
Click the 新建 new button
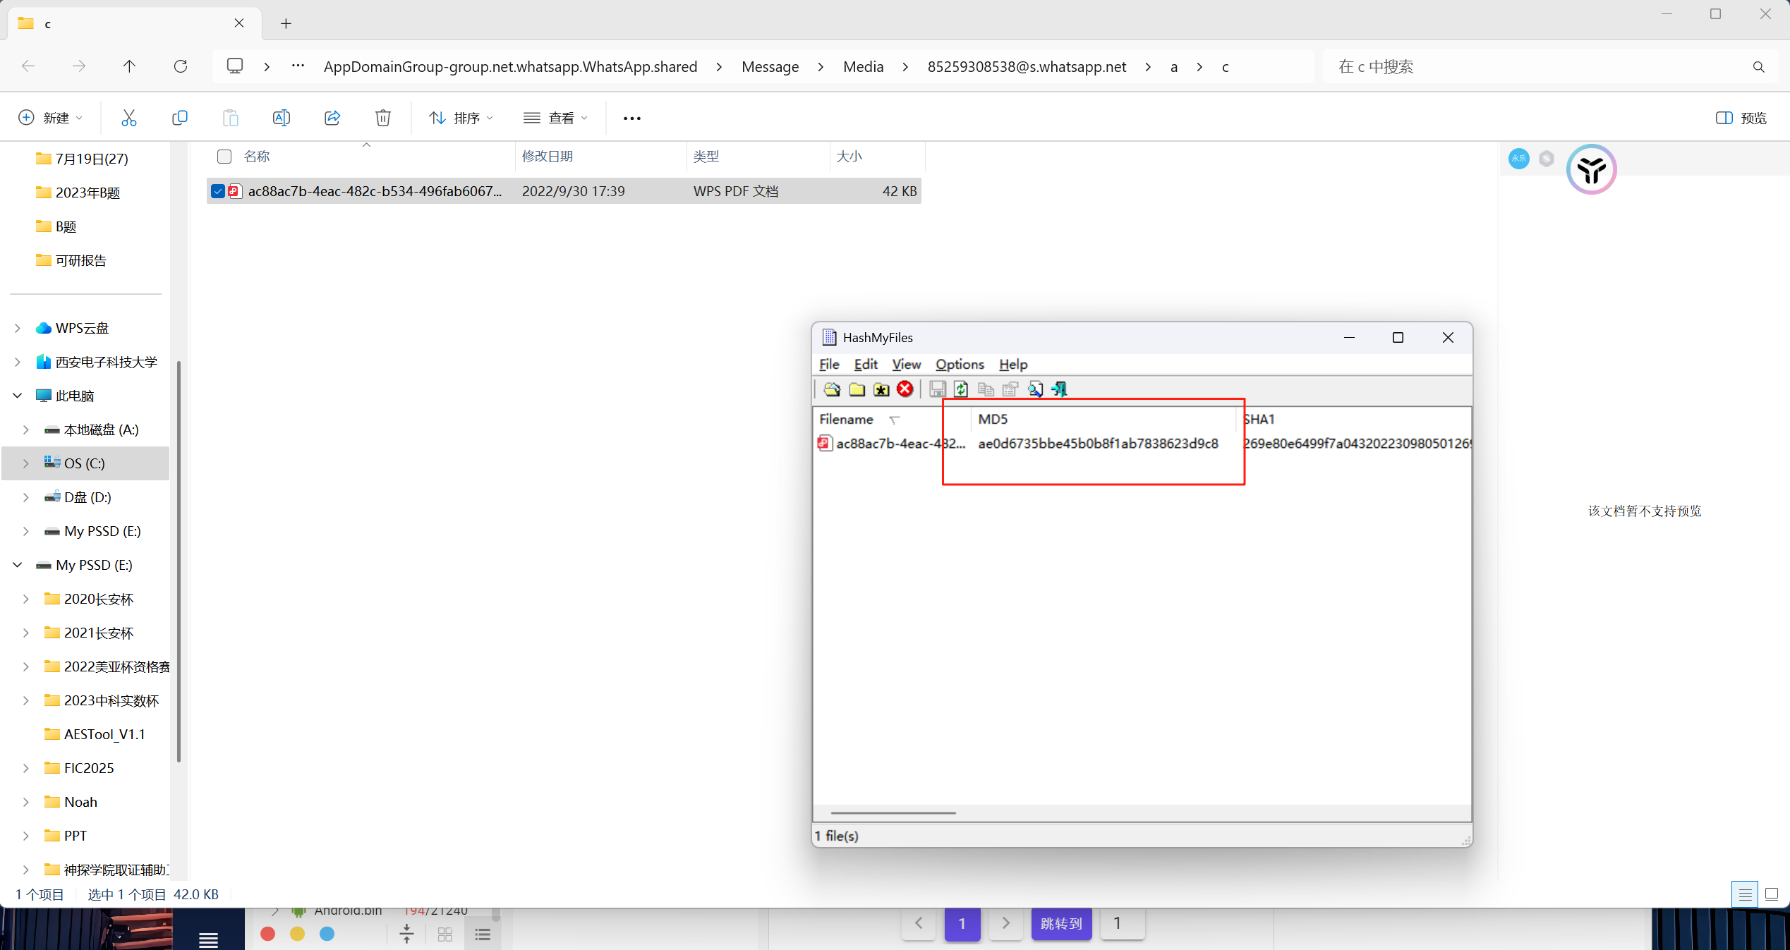pos(51,118)
